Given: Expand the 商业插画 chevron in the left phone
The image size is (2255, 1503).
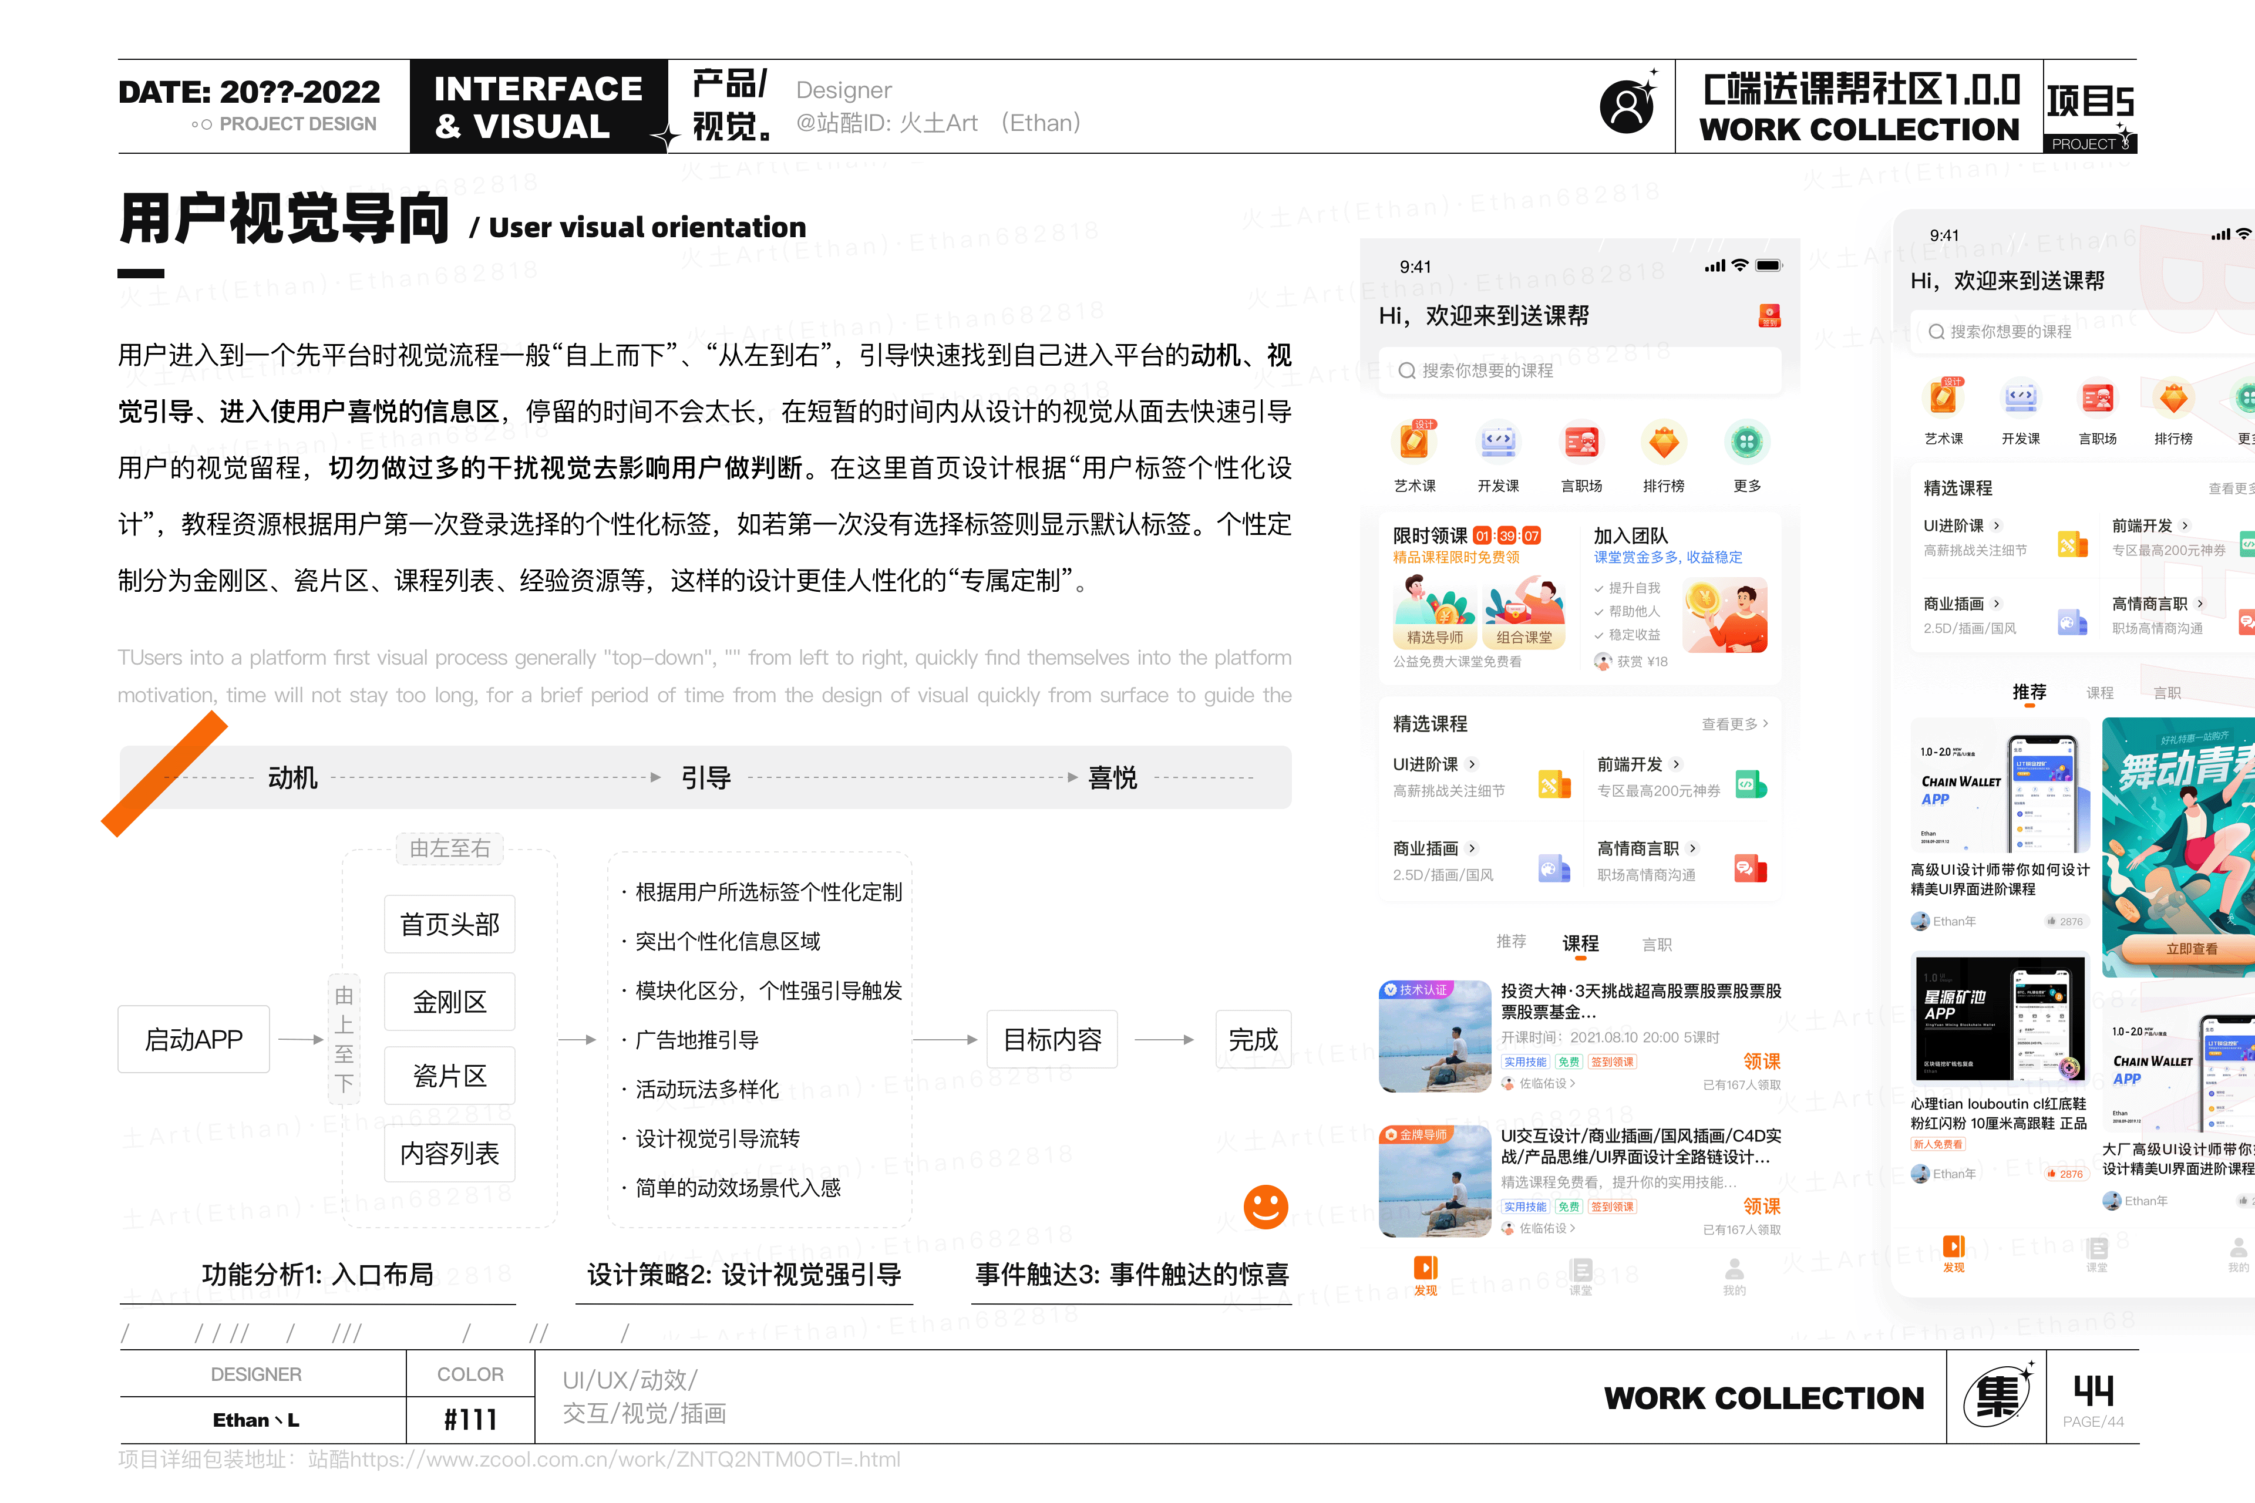Looking at the screenshot, I should [1472, 848].
